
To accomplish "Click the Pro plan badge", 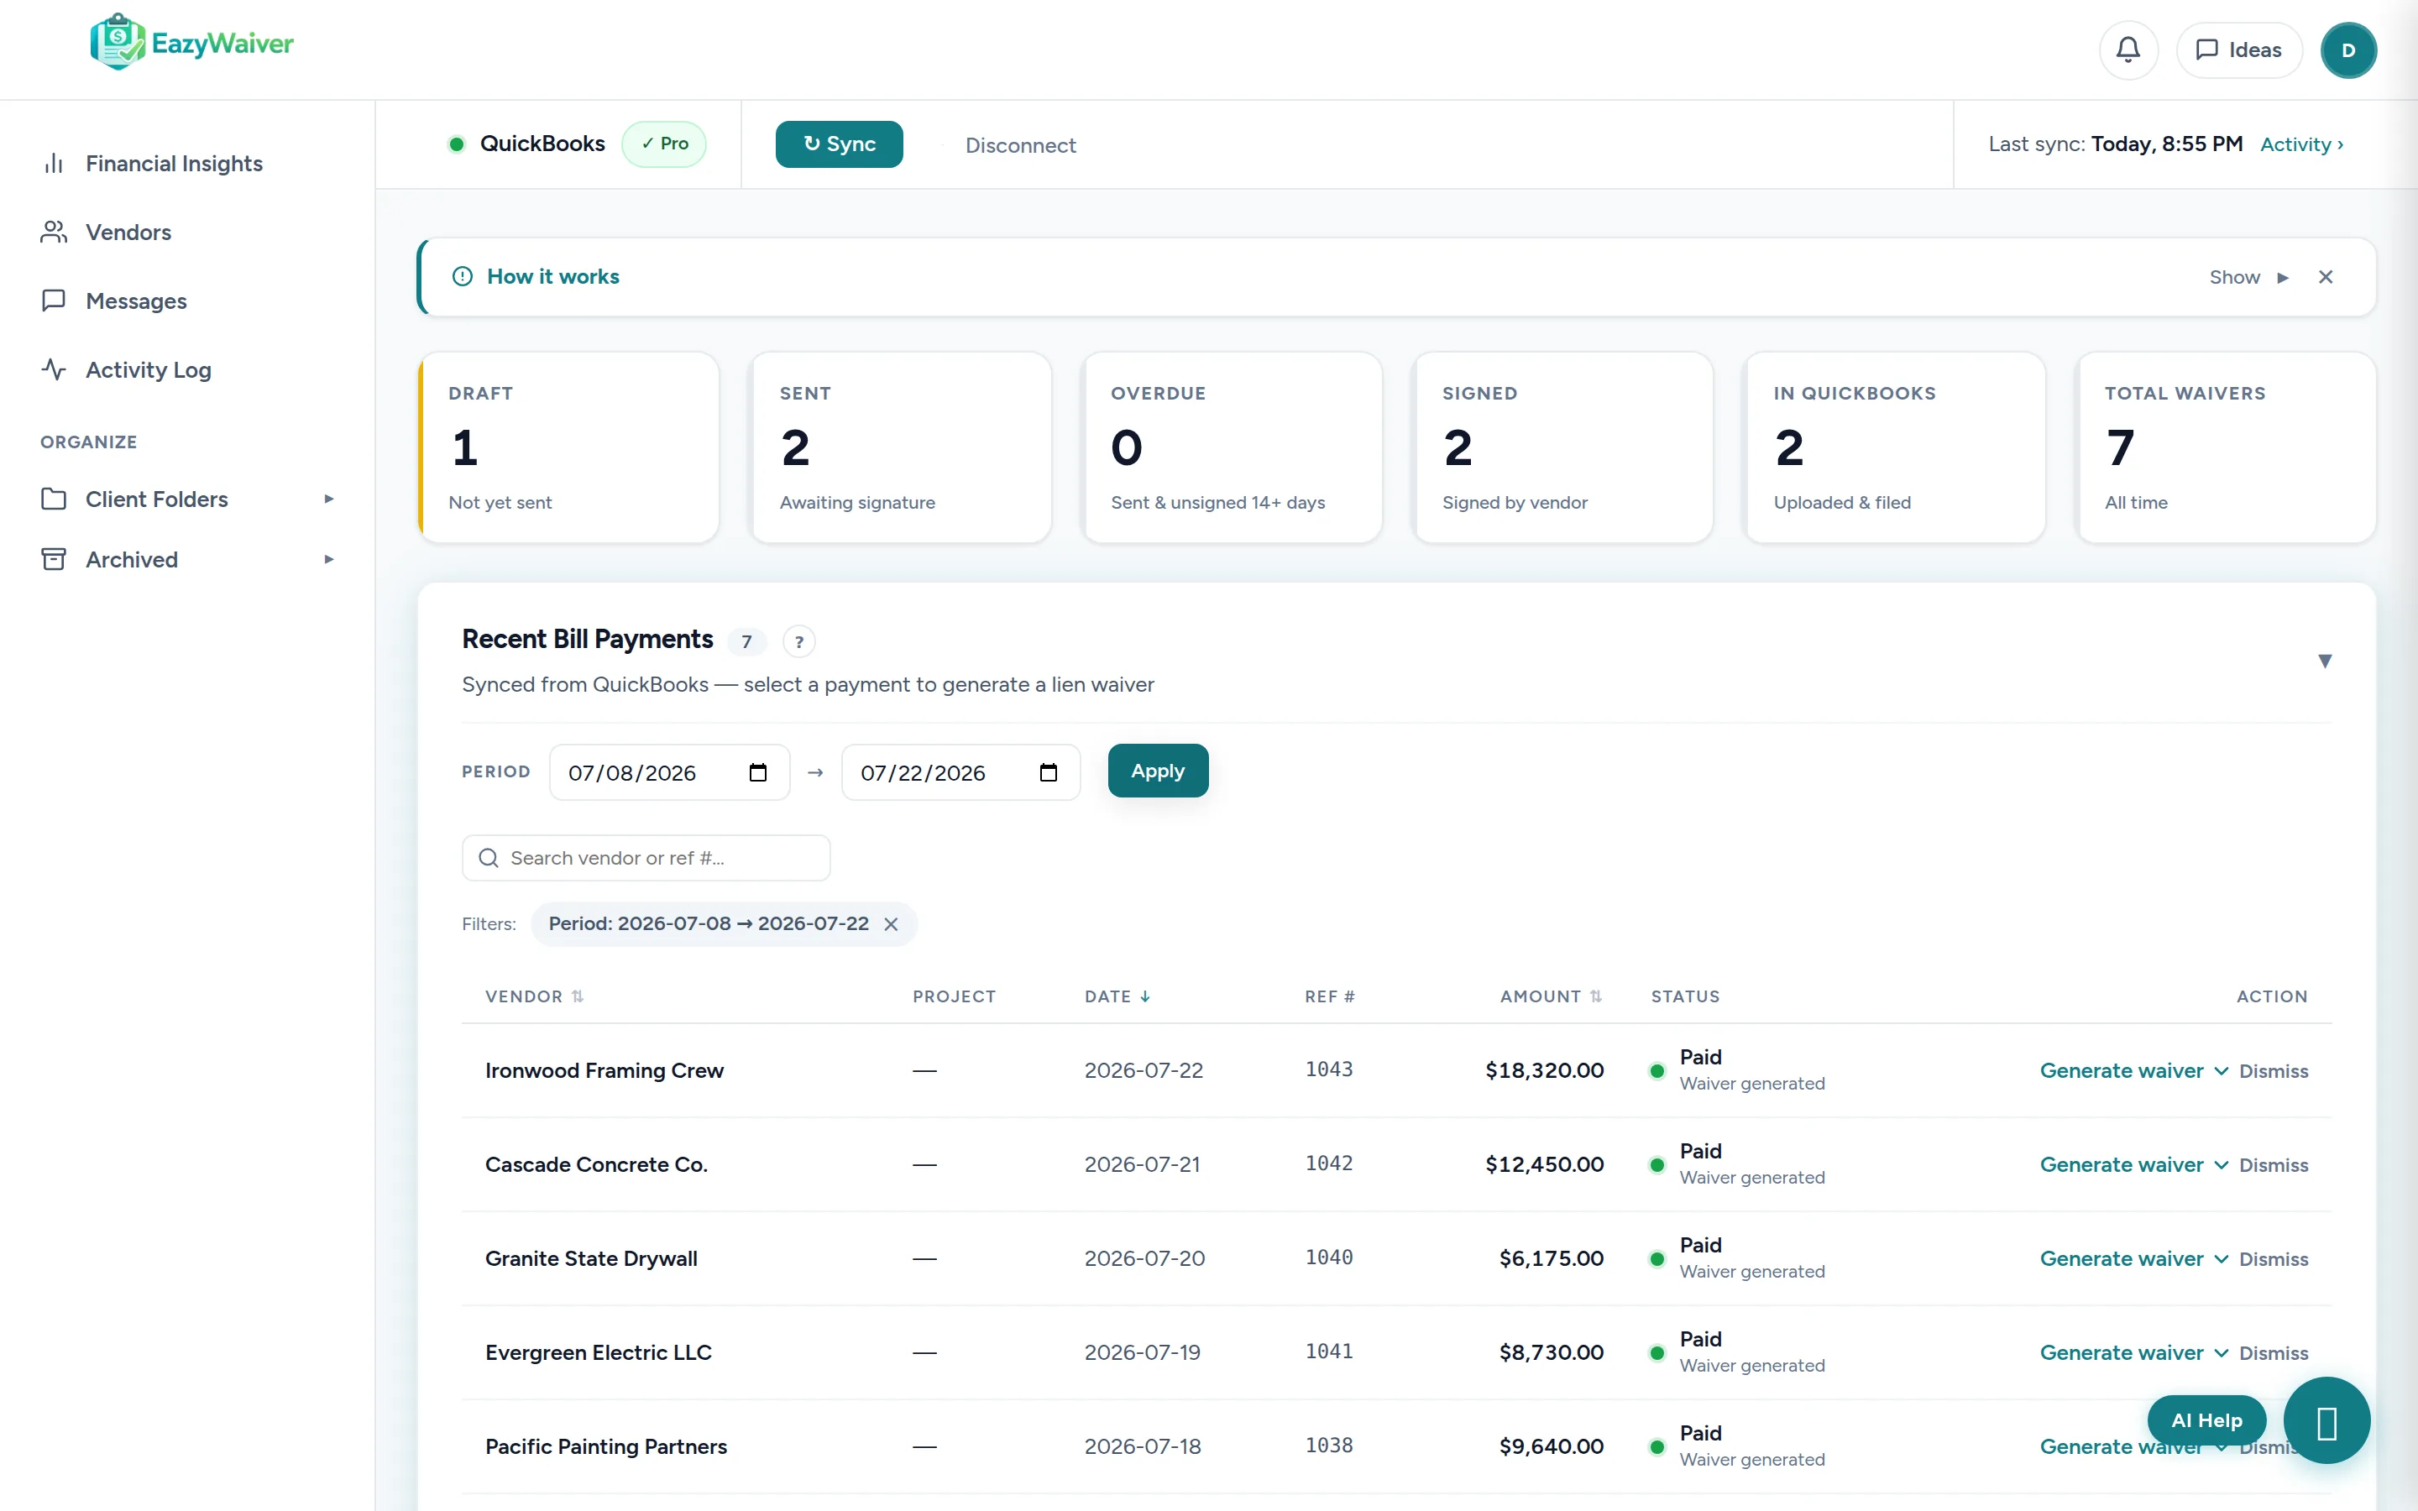I will [664, 144].
